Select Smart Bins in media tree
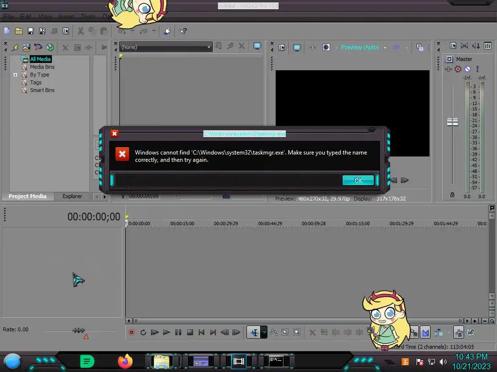 coord(42,90)
